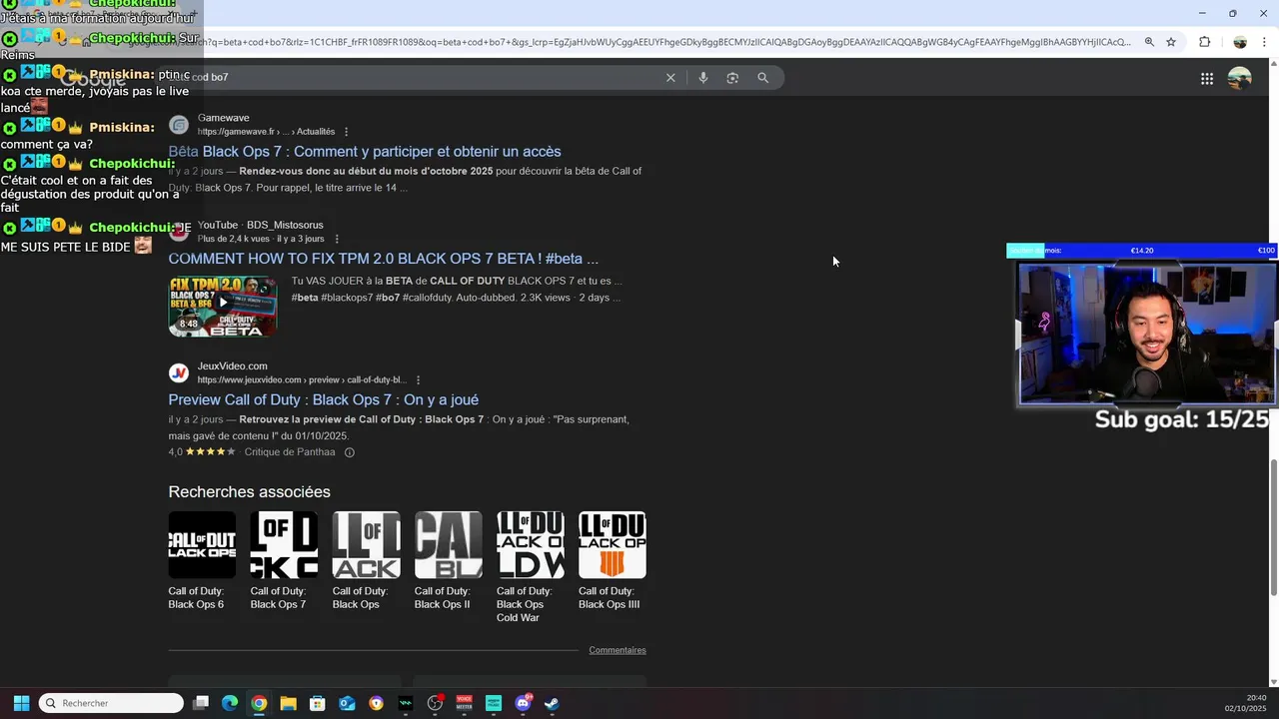The height and width of the screenshot is (719, 1279).
Task: Open the Google apps grid
Action: click(1207, 79)
